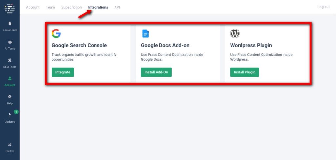The width and height of the screenshot is (336, 160).
Task: Click the Install Plugin button
Action: click(x=244, y=72)
